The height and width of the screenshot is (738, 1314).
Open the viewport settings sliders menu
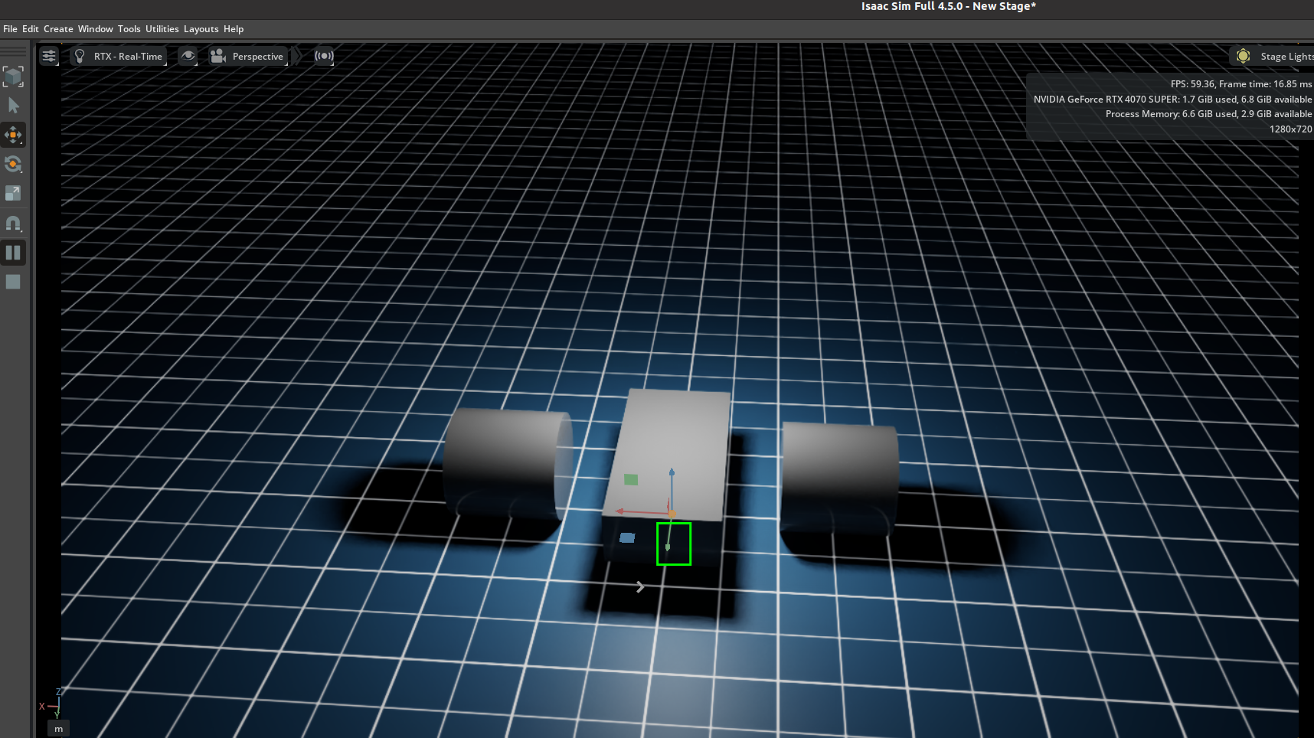pyautogui.click(x=49, y=56)
